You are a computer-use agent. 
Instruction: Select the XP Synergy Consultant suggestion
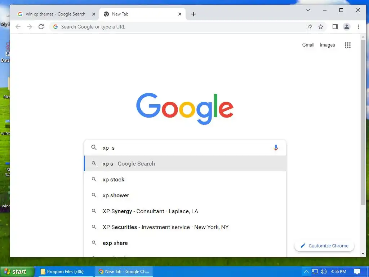click(185, 211)
